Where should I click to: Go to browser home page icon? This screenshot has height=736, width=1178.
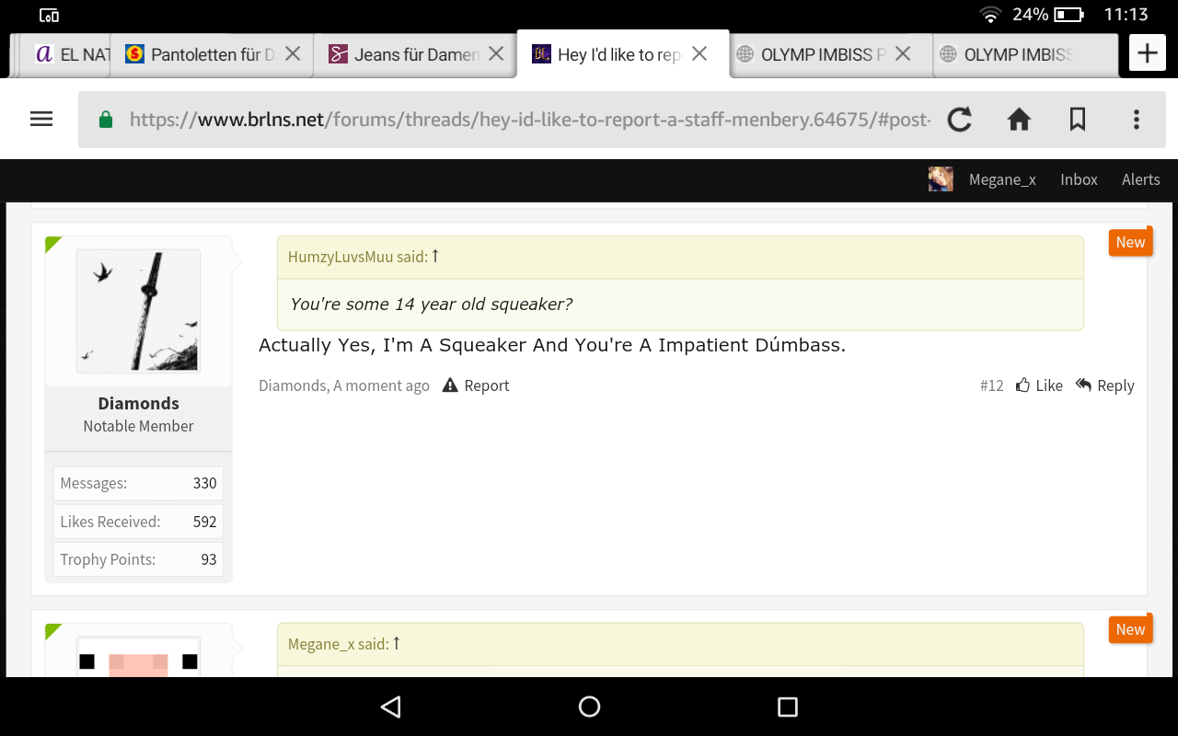(1019, 119)
